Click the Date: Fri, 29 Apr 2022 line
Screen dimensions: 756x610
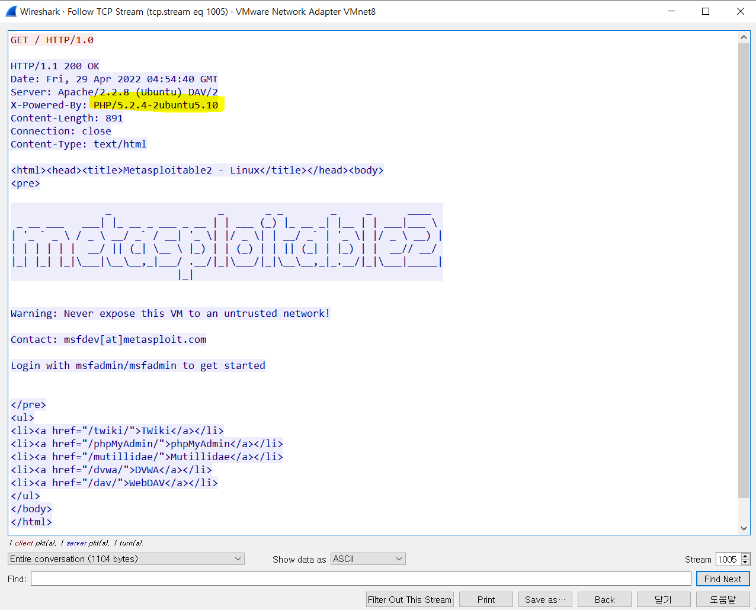(114, 79)
